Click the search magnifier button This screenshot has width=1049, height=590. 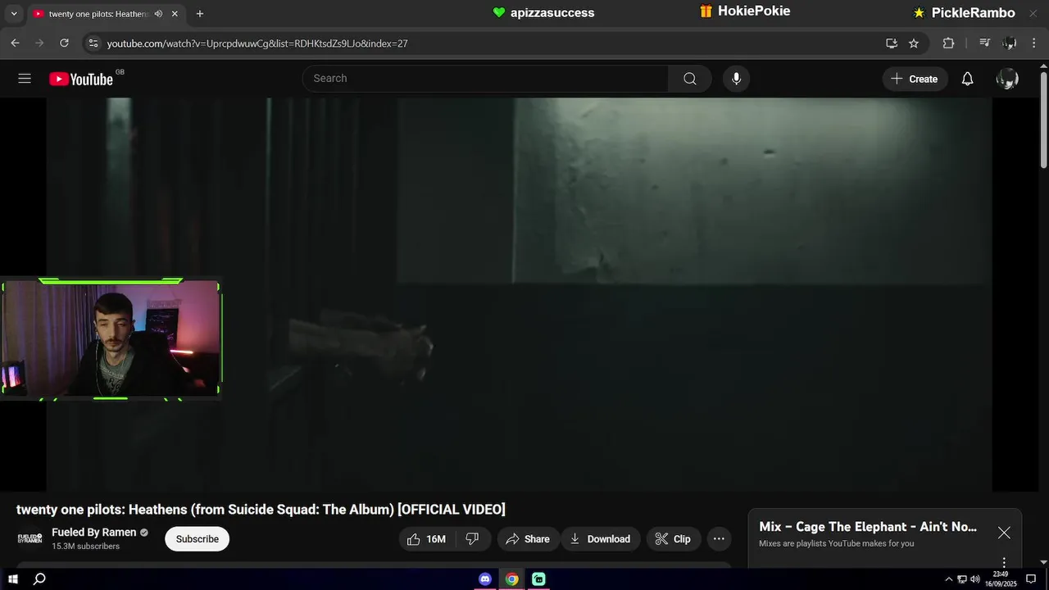click(690, 79)
